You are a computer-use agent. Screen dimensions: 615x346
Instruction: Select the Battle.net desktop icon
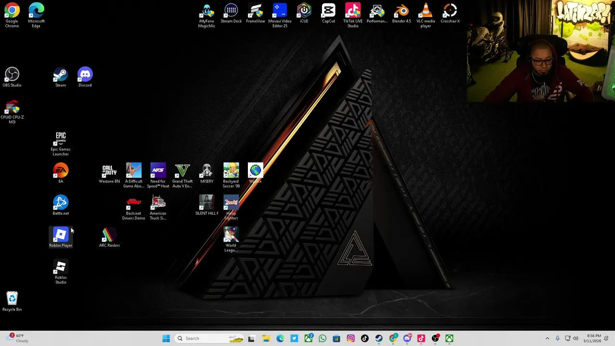tap(61, 205)
